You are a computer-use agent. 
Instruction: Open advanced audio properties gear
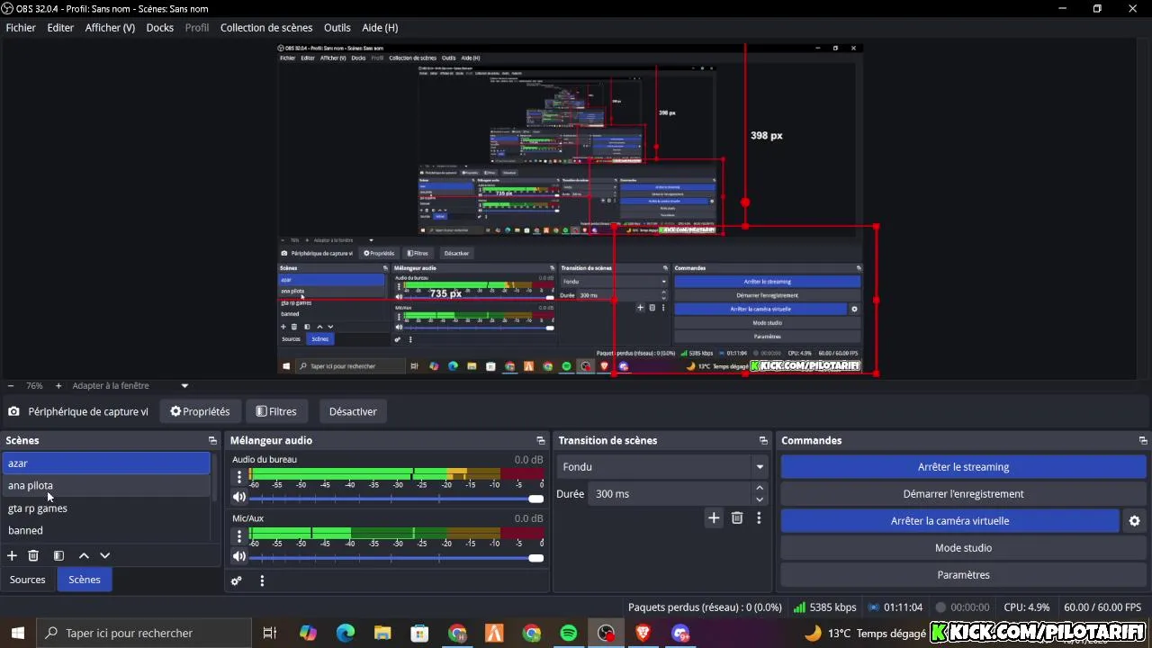point(237,581)
